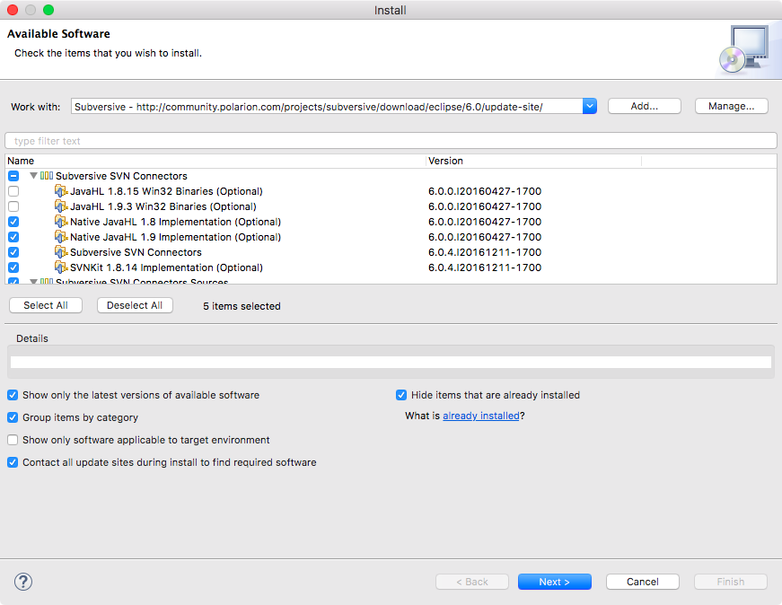Click version 6.0.4.I20161211-1700 of SVNKit row

[x=485, y=267]
